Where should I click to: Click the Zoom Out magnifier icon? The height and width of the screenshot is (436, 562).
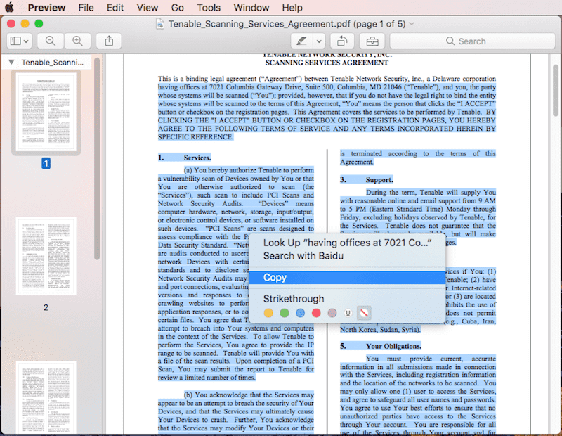pos(51,41)
